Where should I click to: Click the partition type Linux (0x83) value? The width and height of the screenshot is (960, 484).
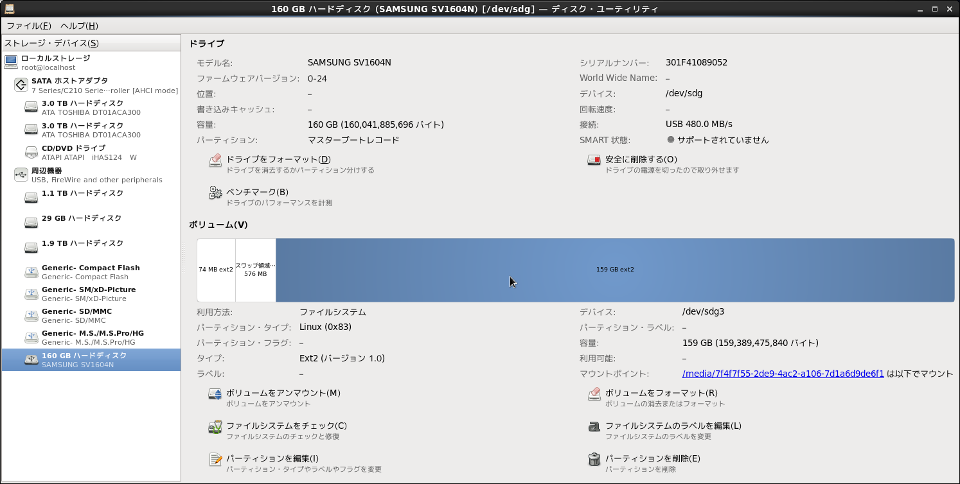325,327
